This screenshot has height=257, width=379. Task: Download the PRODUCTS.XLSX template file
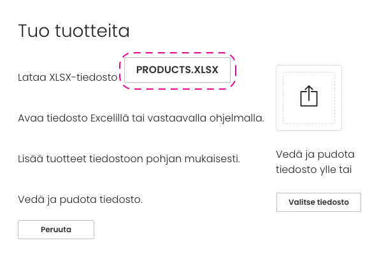tap(177, 70)
